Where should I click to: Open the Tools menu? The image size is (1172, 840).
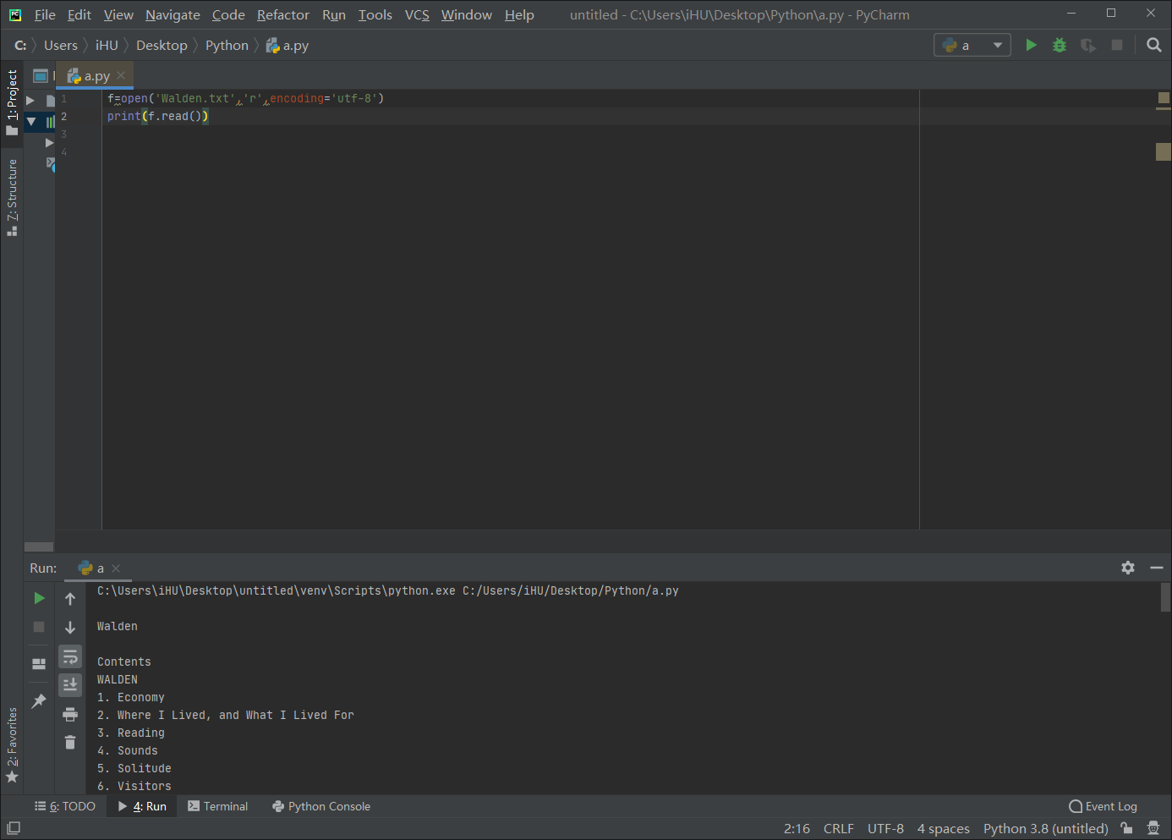coord(375,14)
